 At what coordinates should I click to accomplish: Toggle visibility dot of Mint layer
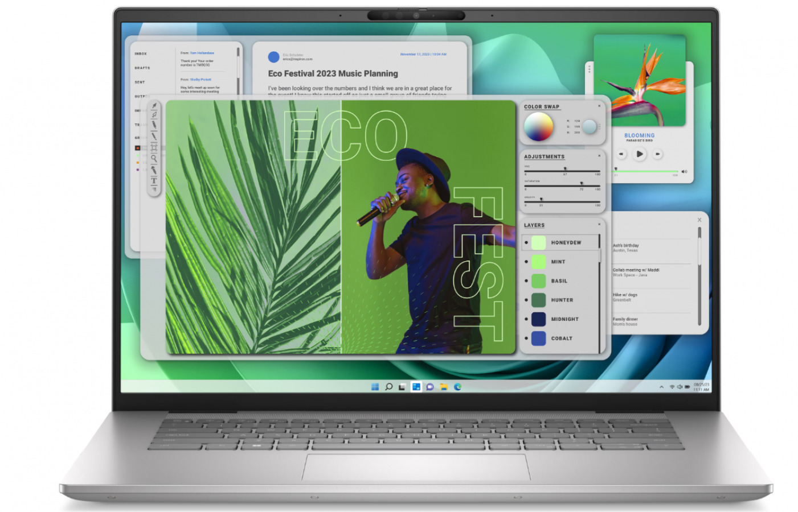[x=526, y=262]
